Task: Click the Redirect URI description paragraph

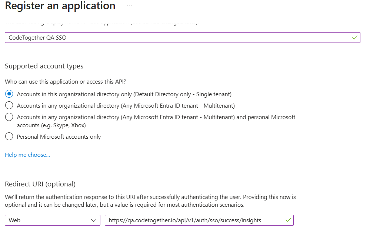Action: [150, 201]
